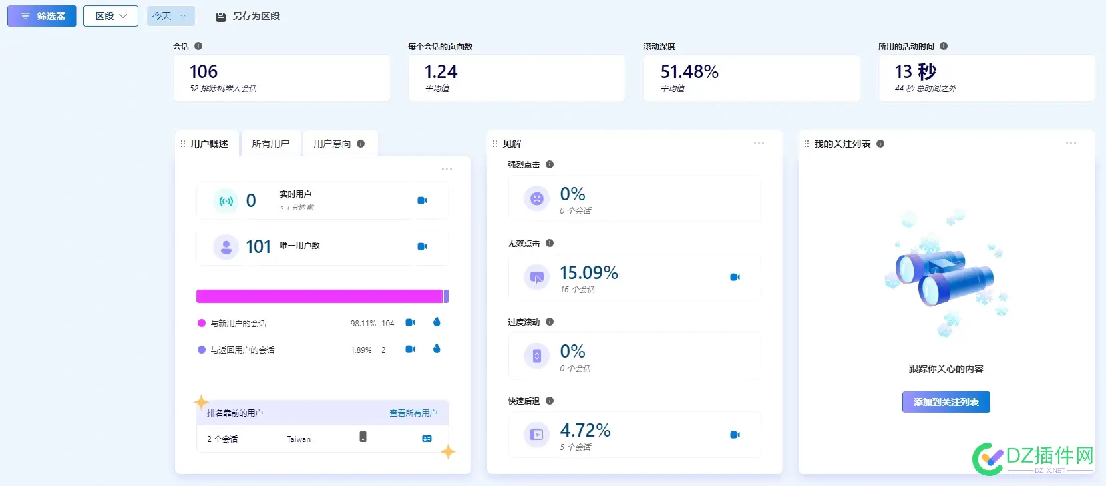The height and width of the screenshot is (486, 1106).
Task: Expand the 区段 segment dropdown
Action: click(110, 16)
